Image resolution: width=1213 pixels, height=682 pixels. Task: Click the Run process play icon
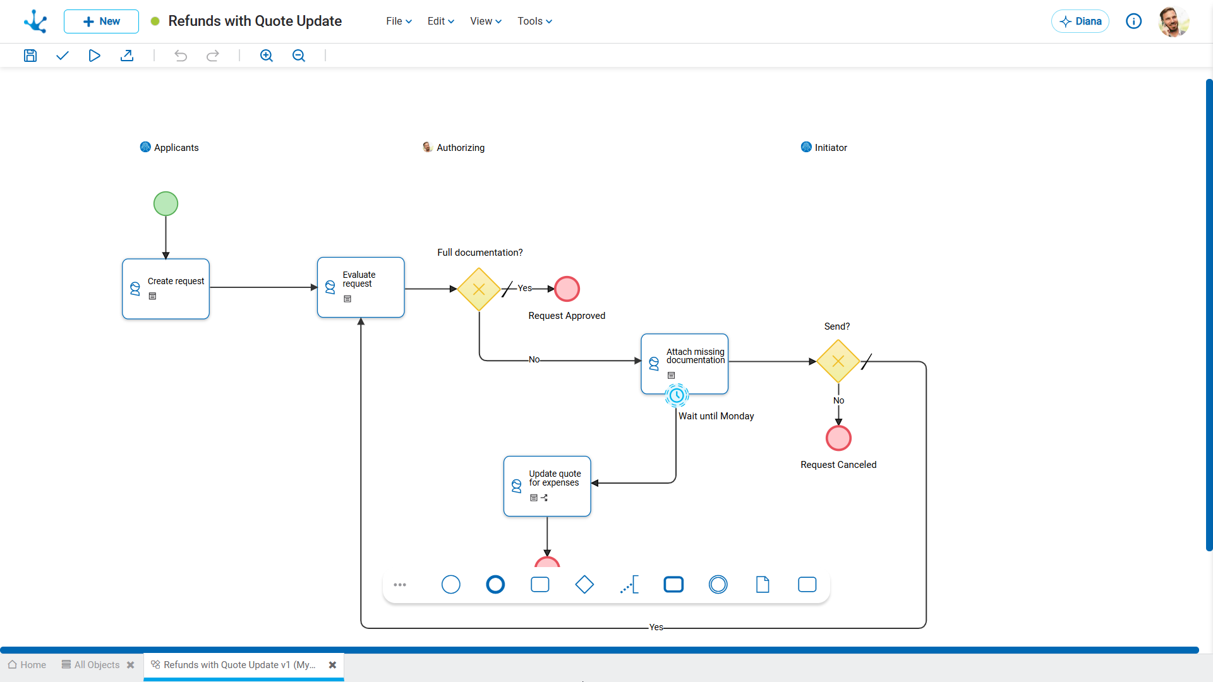(x=94, y=56)
